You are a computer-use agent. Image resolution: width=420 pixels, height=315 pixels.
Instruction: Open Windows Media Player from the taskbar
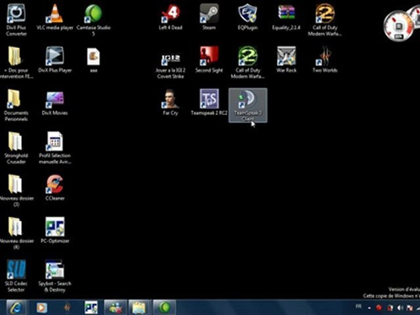42,308
